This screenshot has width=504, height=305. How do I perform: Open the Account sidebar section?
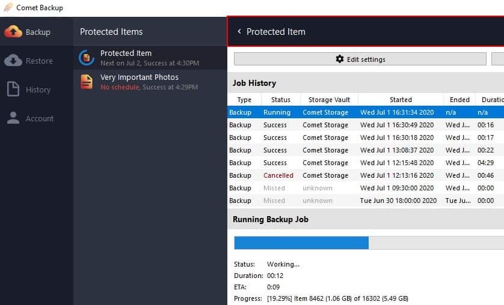(x=36, y=118)
